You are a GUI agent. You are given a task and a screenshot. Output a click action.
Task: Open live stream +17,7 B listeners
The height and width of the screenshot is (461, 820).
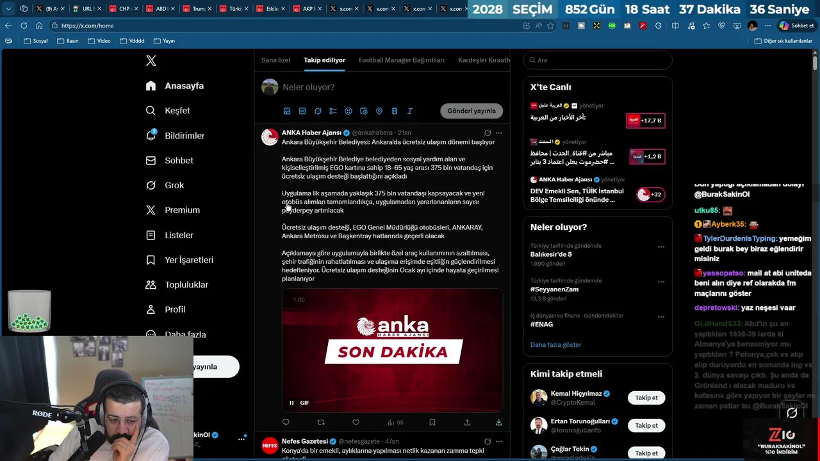pos(645,120)
